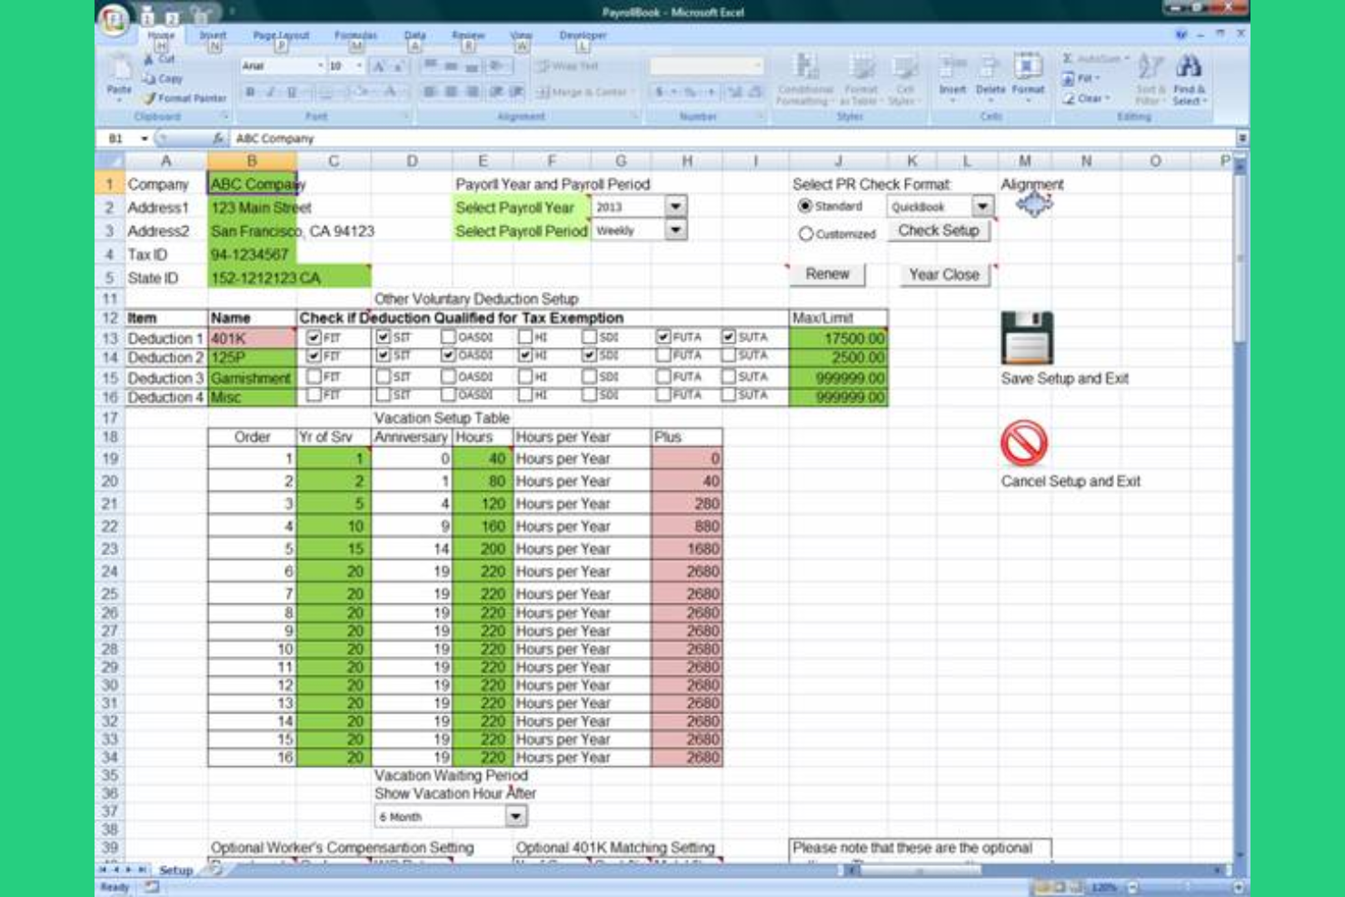Click the Wrap Text command
Image resolution: width=1345 pixels, height=897 pixels.
pyautogui.click(x=568, y=66)
